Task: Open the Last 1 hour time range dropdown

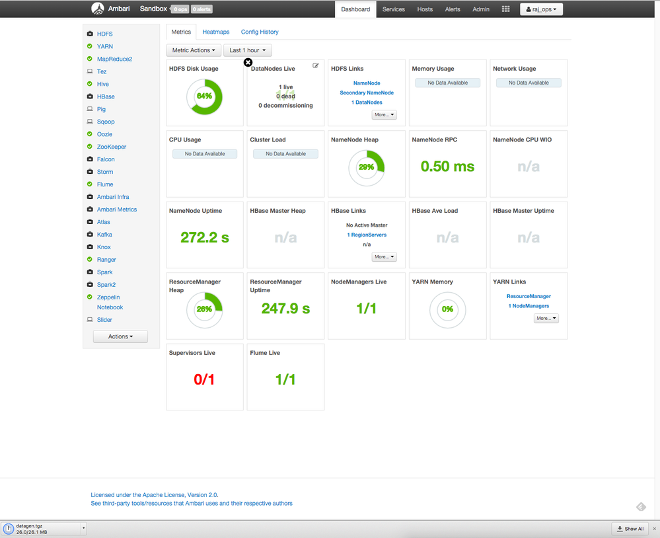Action: pyautogui.click(x=248, y=50)
